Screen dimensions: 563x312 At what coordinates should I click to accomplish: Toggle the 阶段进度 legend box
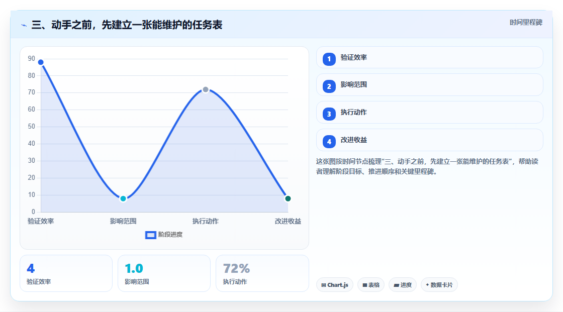tap(150, 235)
